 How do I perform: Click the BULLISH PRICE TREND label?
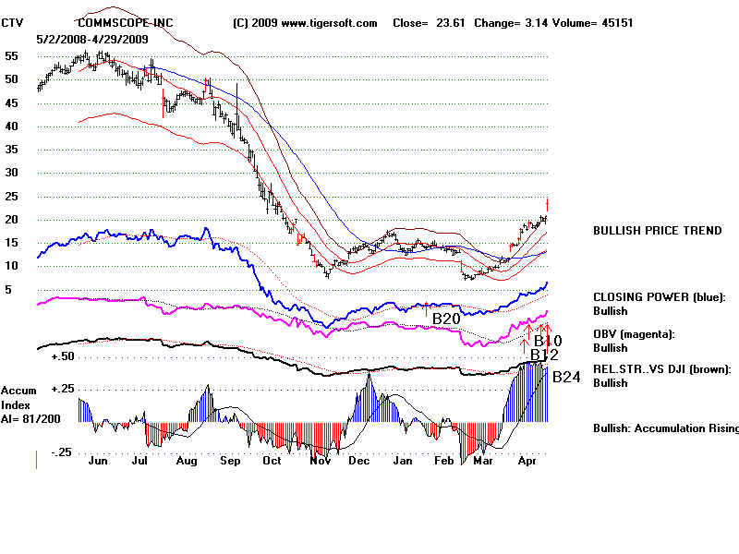pos(658,230)
